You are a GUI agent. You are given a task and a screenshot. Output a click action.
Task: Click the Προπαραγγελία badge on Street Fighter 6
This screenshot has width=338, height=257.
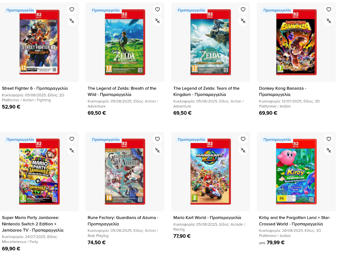point(20,10)
